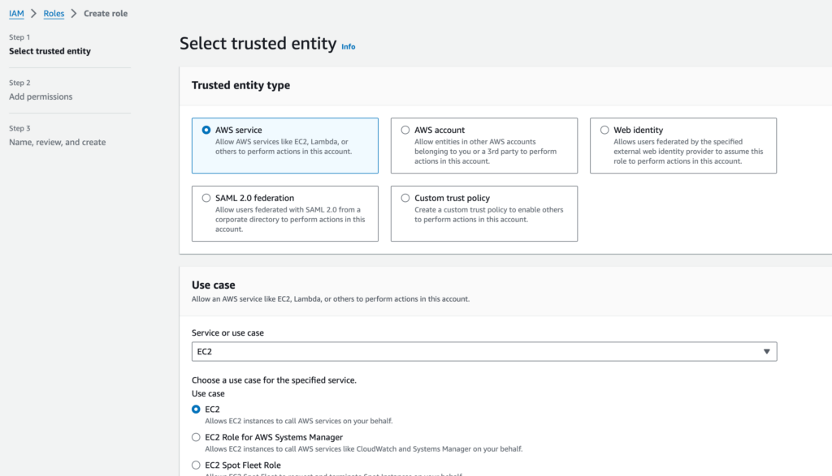Go to IAM breadcrumb link

click(x=16, y=13)
